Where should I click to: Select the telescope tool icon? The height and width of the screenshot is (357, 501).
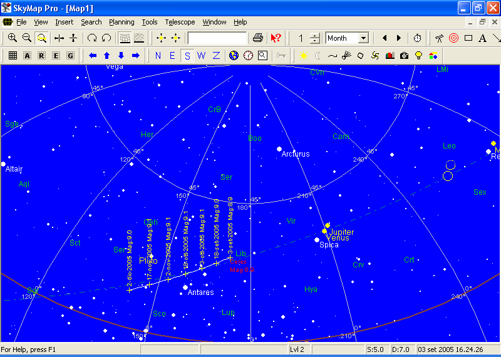(440, 38)
